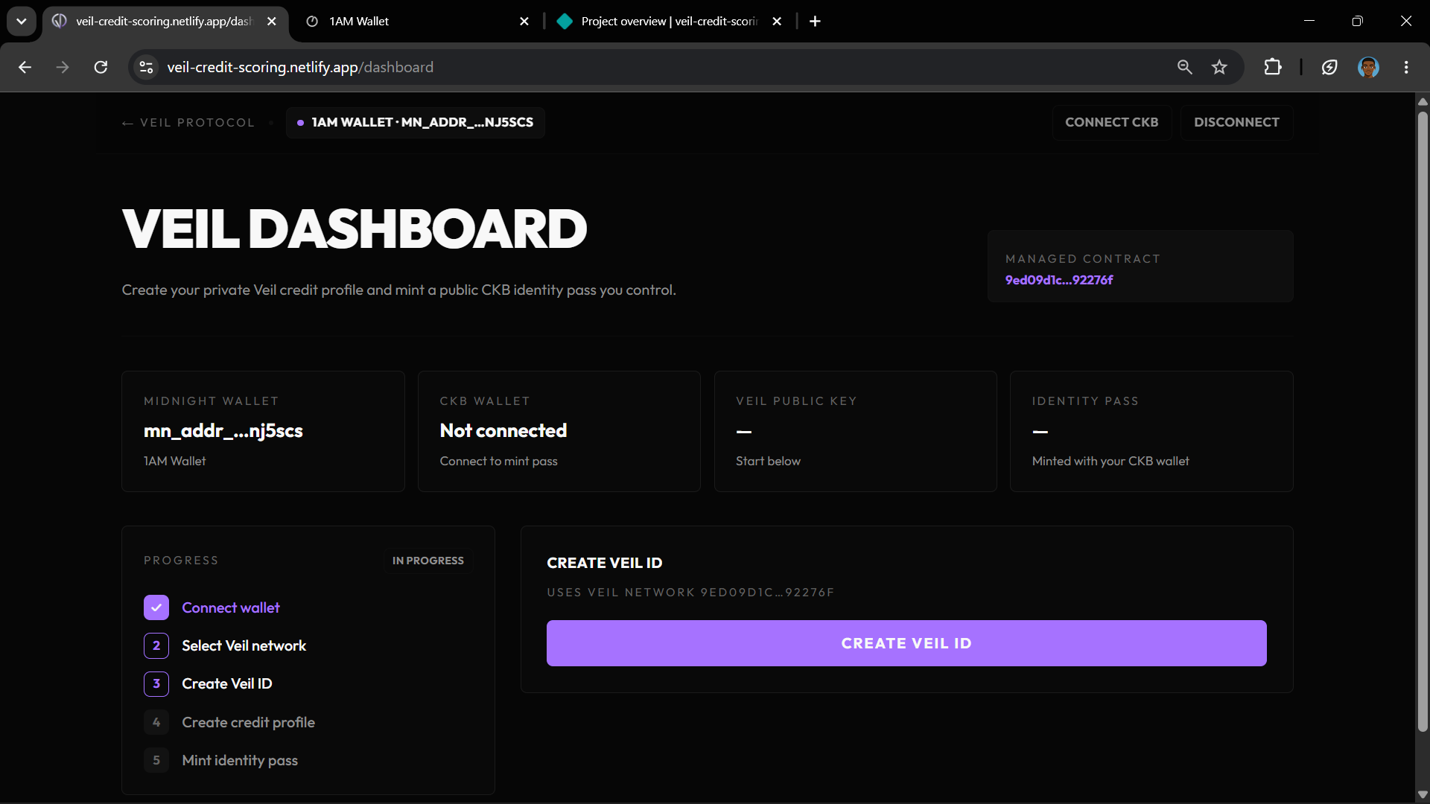Click the page vertical scrollbar thumb
This screenshot has height=804, width=1430.
[1423, 421]
